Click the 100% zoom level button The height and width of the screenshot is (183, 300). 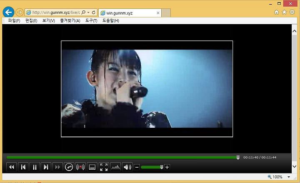coord(275,177)
